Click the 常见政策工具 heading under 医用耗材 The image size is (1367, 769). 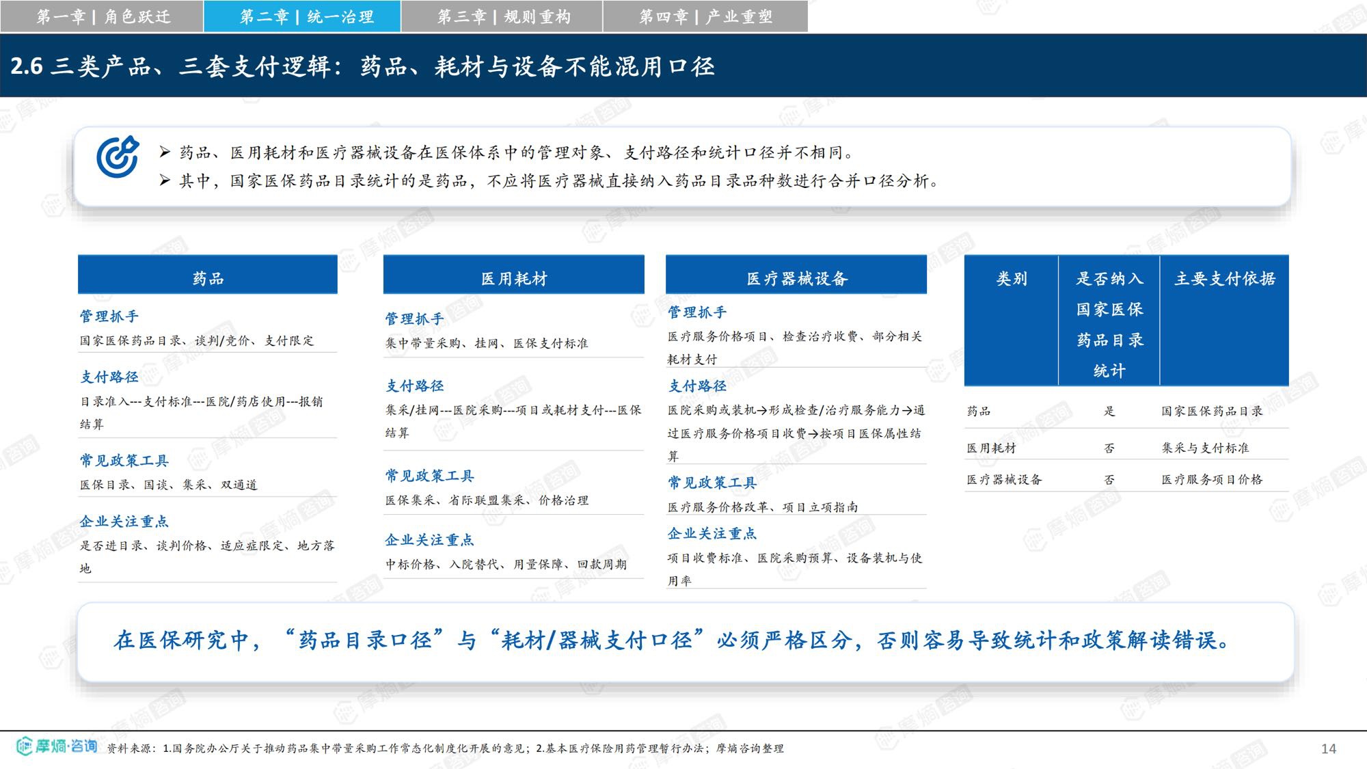[430, 476]
